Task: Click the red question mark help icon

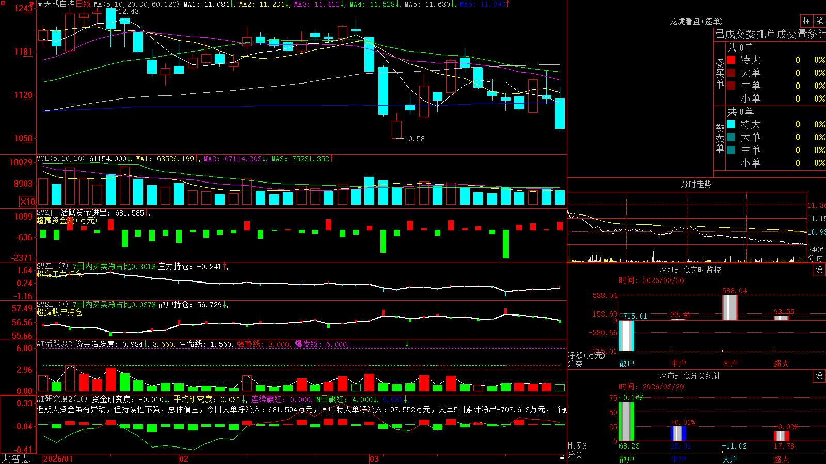Action: [x=32, y=4]
